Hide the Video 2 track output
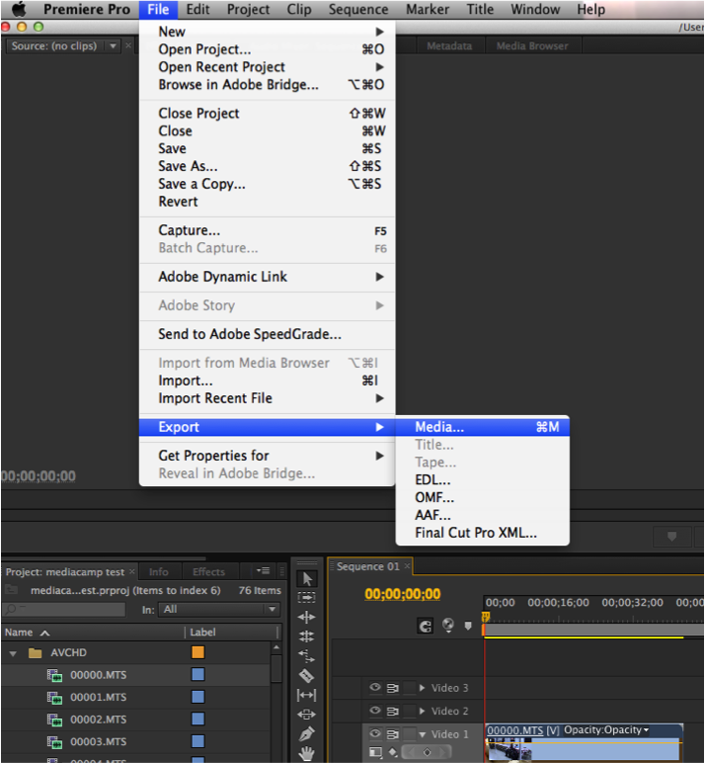This screenshot has width=705, height=763. click(375, 711)
